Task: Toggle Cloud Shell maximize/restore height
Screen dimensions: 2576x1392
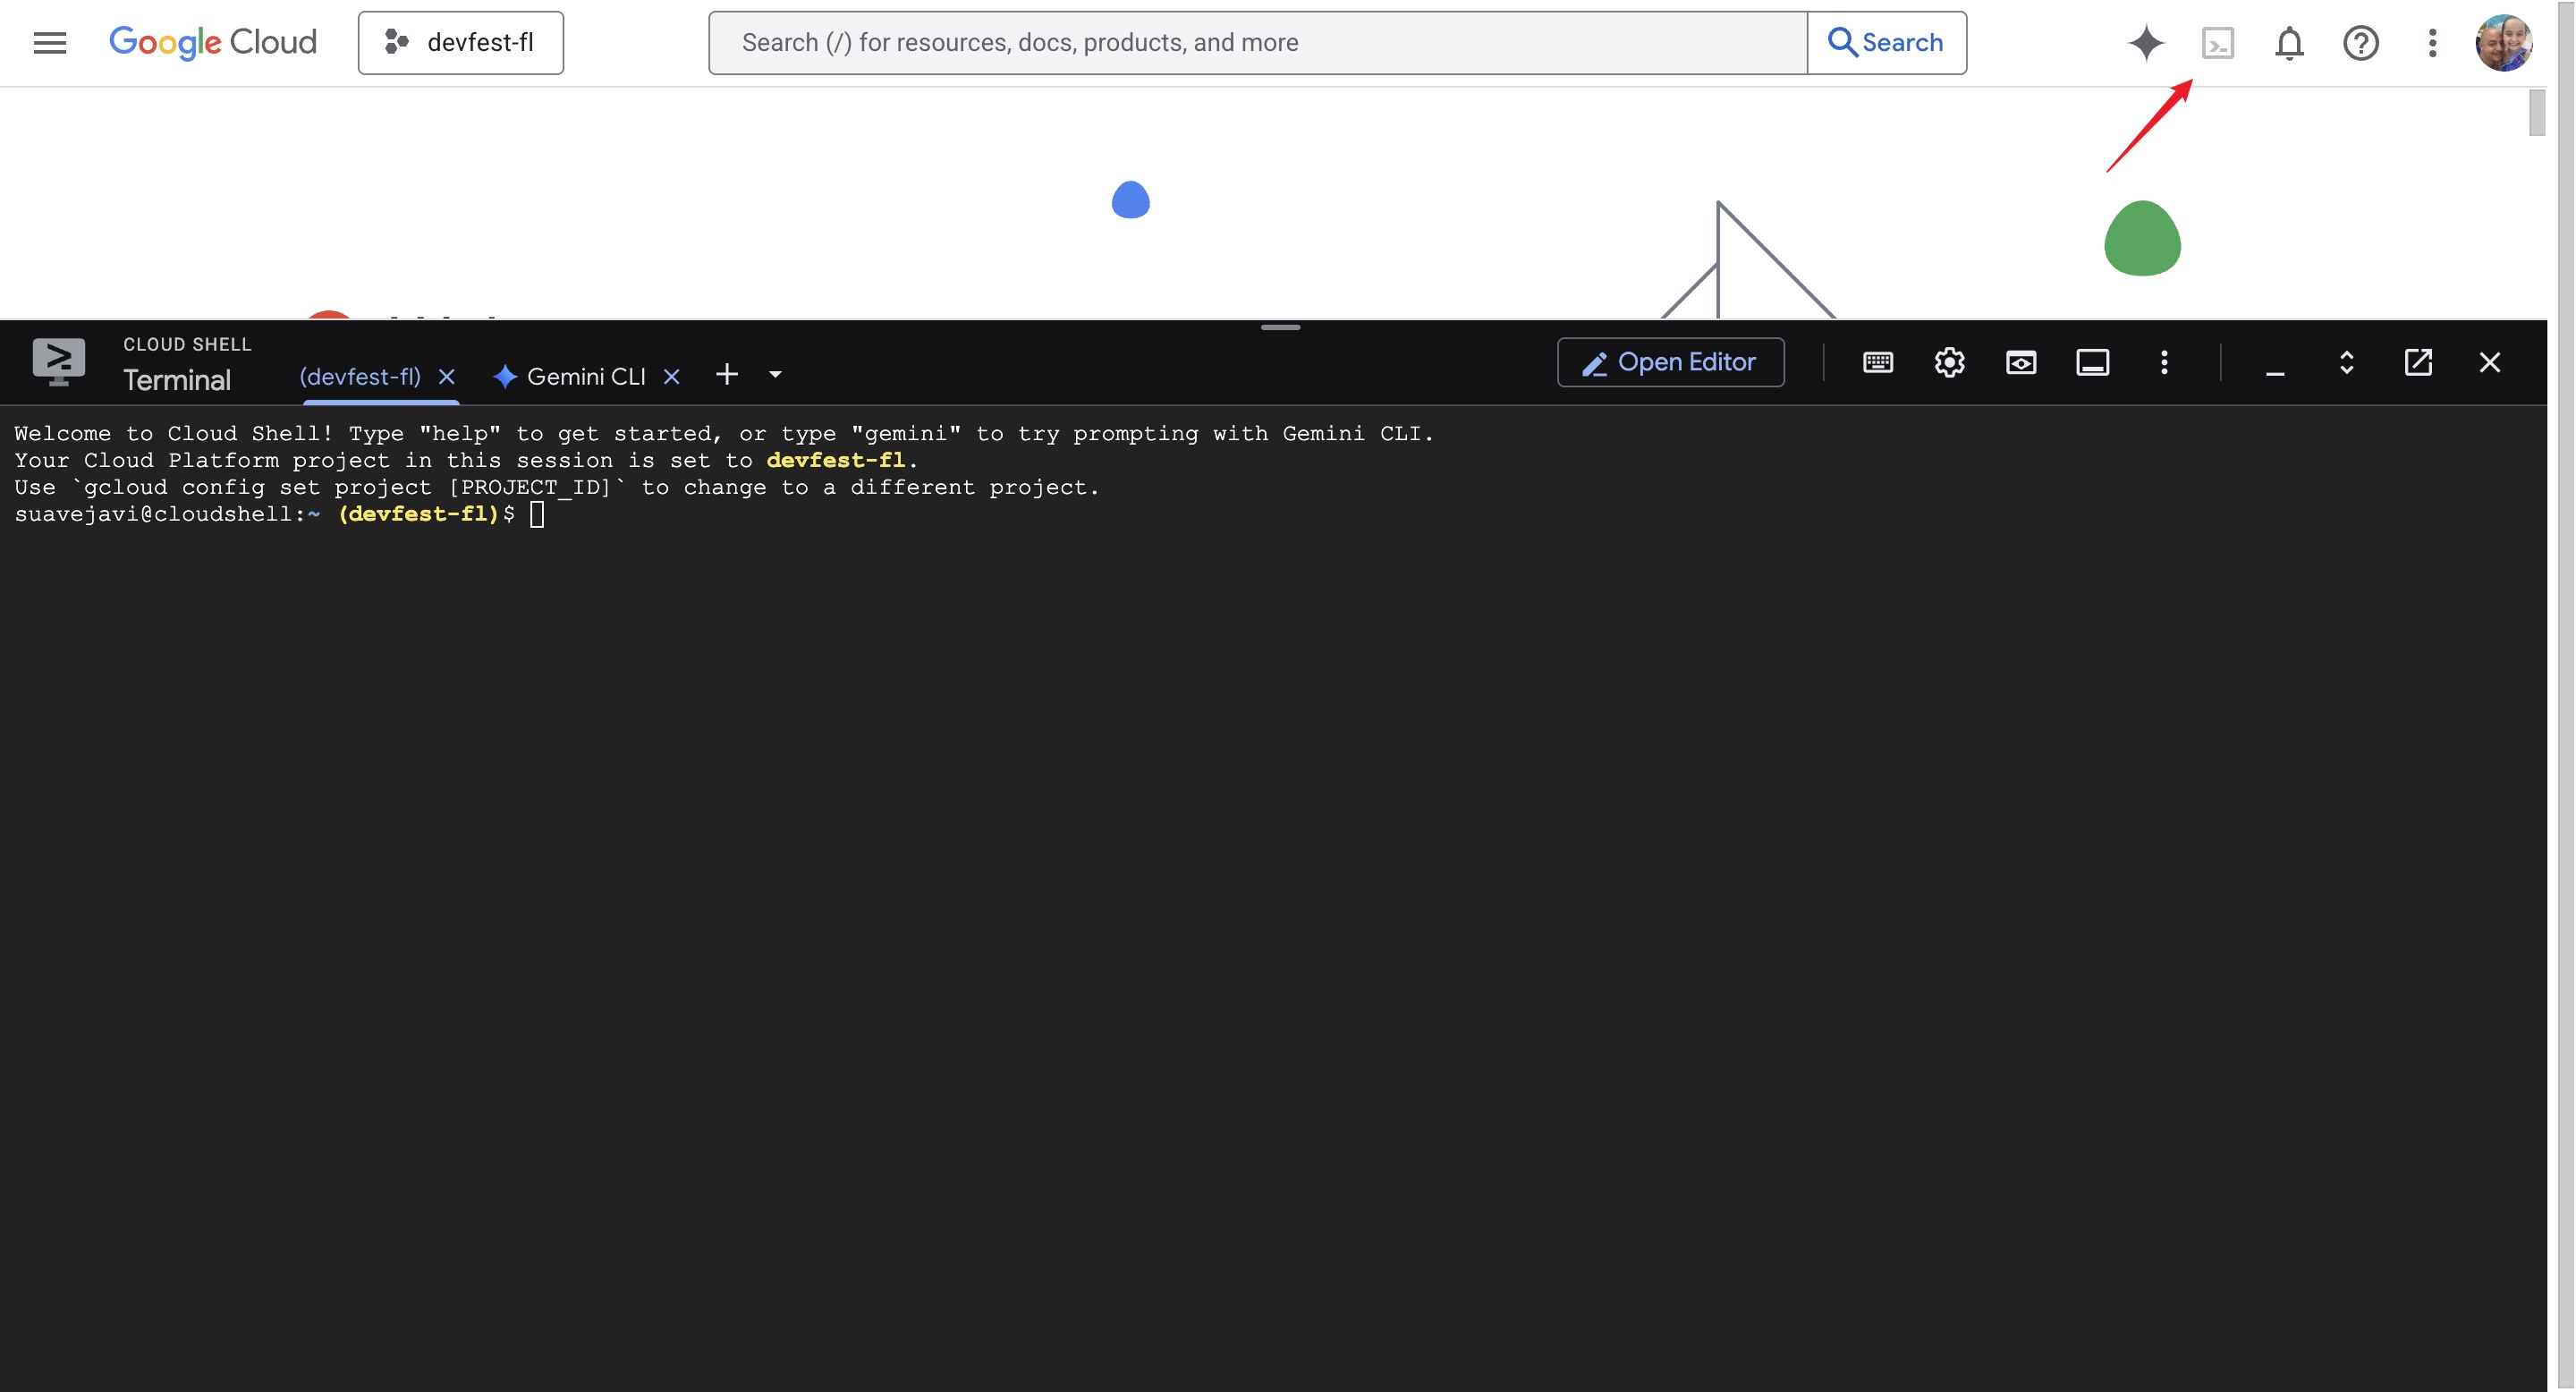Action: tap(2346, 362)
